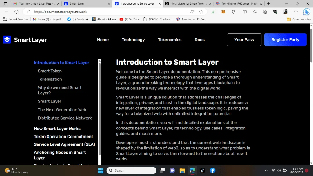313x176 pixels.
Task: Open Distributed Service Network link
Action: pyautogui.click(x=65, y=118)
